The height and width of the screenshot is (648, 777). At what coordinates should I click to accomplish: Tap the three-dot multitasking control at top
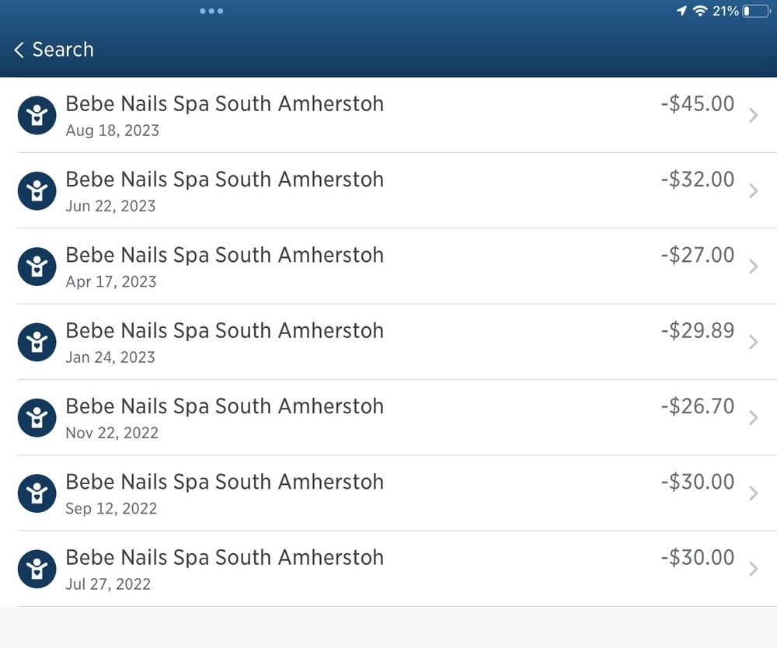[x=211, y=11]
